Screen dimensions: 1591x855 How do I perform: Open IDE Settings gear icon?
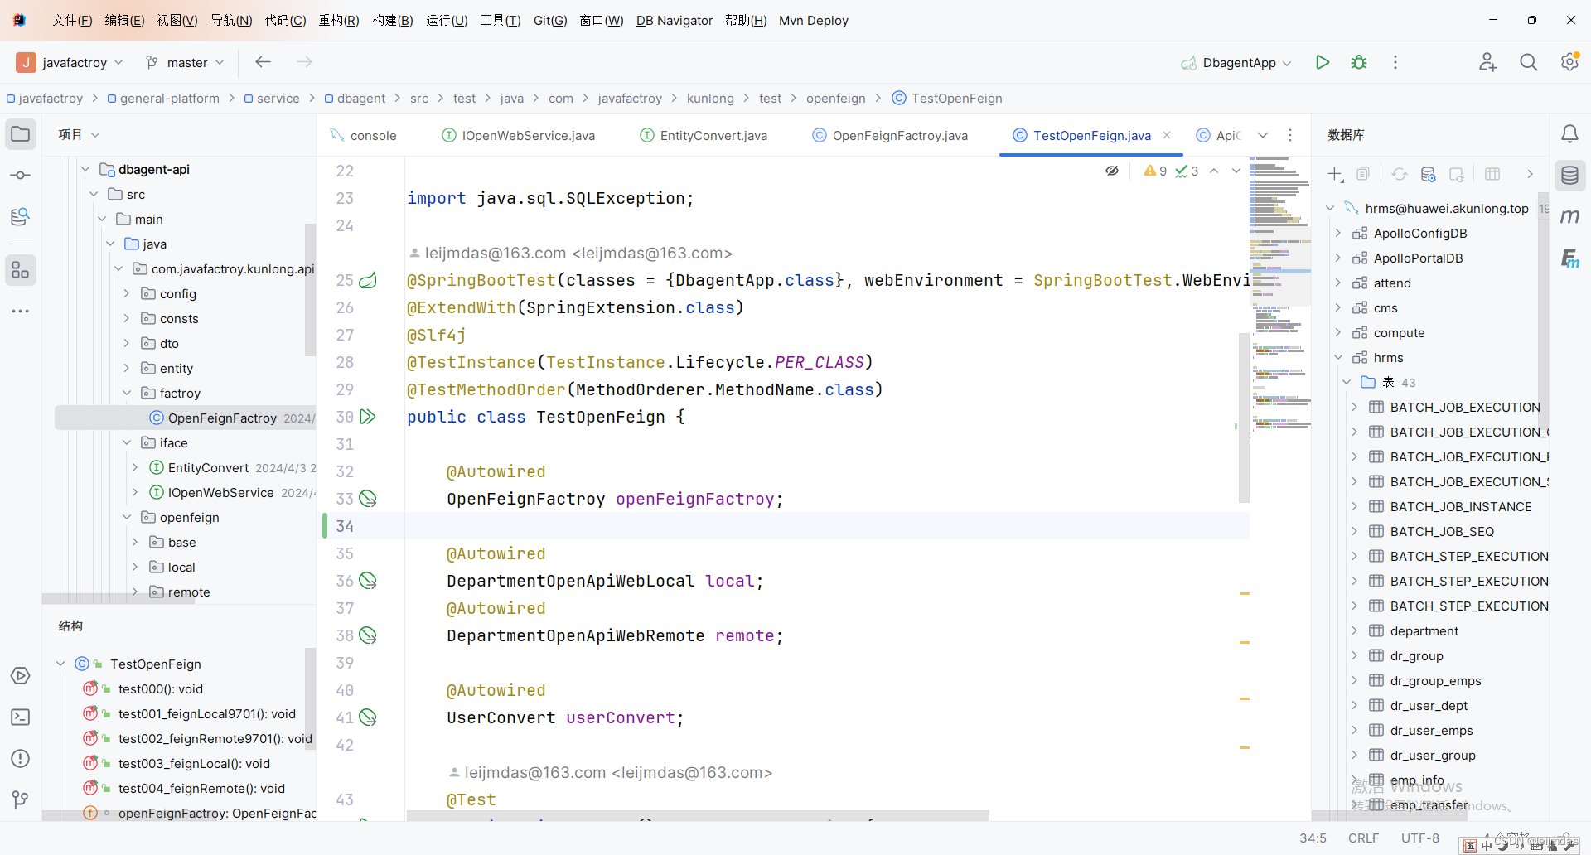(1569, 62)
